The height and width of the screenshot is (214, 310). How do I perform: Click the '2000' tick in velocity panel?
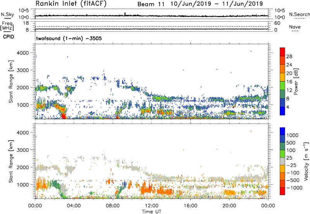[x=22, y=167]
